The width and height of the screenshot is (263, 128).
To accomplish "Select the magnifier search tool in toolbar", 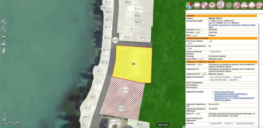I will pos(236,5).
